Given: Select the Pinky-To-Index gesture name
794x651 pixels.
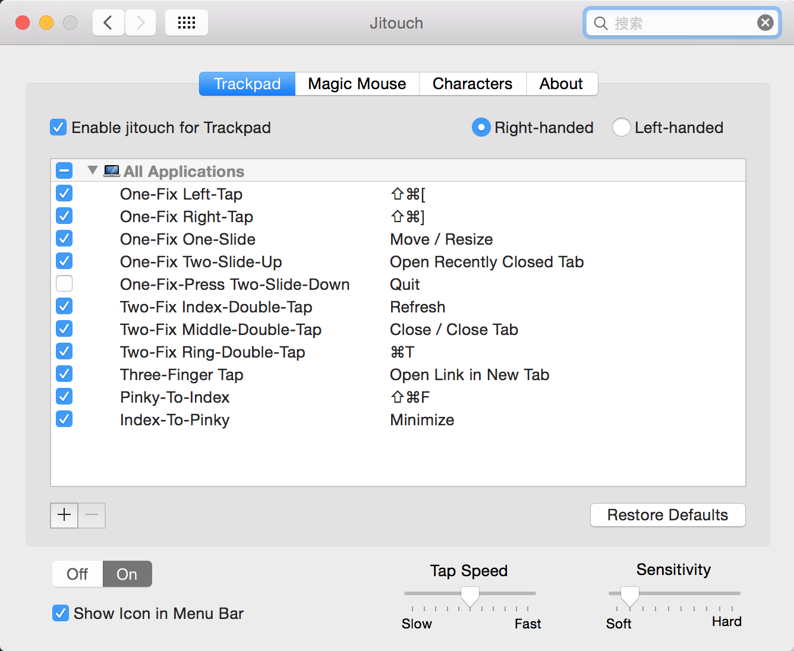Looking at the screenshot, I should [x=175, y=397].
